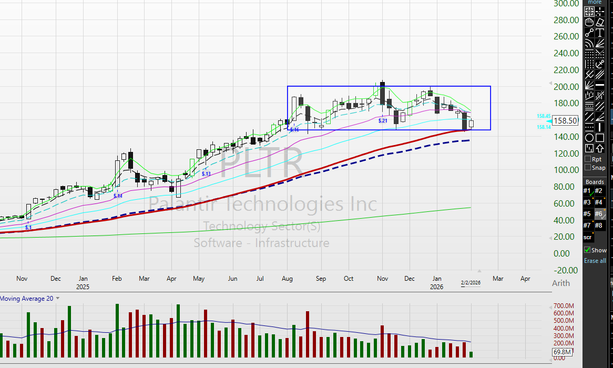Select the concentric arcs drawing tool
613x368 pixels.
tap(589, 44)
